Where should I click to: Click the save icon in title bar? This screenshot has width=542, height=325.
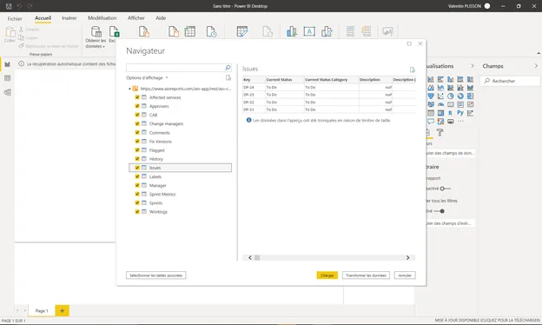point(9,6)
